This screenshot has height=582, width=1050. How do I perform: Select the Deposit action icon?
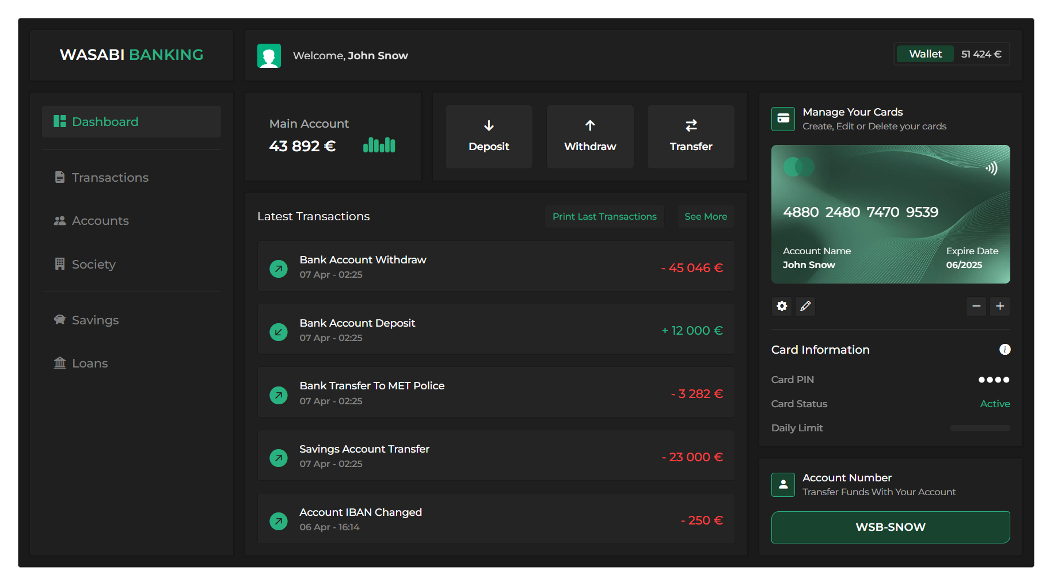pyautogui.click(x=489, y=125)
